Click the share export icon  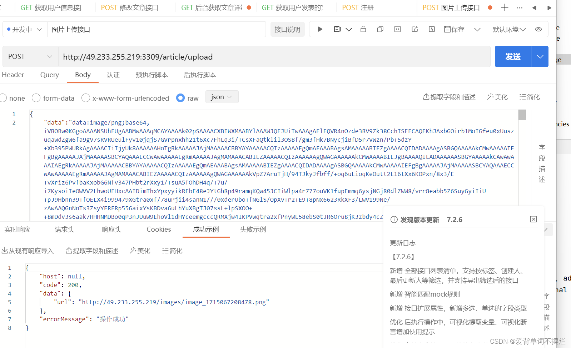click(414, 29)
